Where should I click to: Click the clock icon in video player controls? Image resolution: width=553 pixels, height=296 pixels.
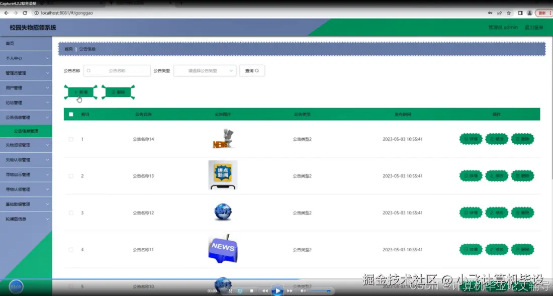click(x=240, y=290)
